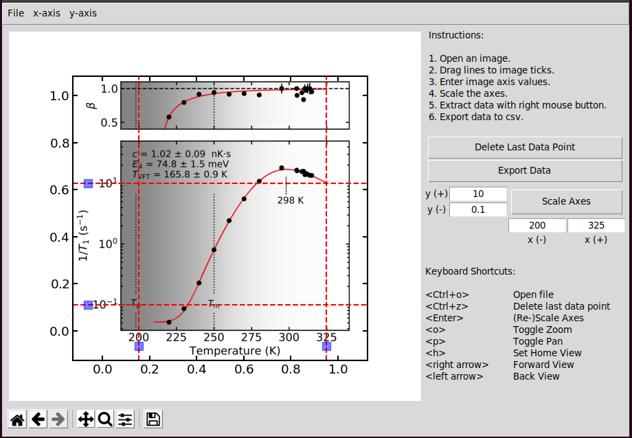Image resolution: width=632 pixels, height=438 pixels.
Task: Select the bottom-right blue x-axis handle
Action: [326, 346]
